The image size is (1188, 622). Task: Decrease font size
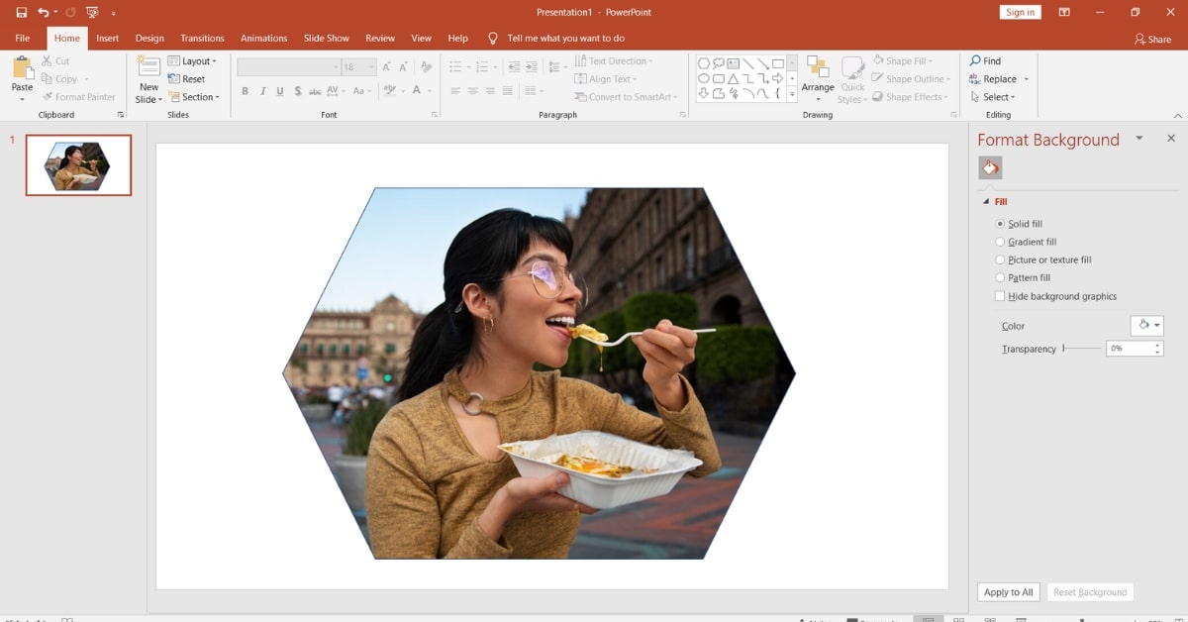[404, 66]
